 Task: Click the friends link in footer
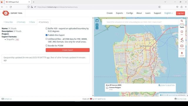pos(103,99)
